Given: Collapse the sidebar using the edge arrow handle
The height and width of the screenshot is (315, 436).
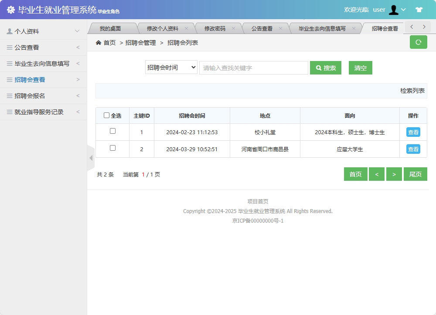Looking at the screenshot, I should (91, 158).
